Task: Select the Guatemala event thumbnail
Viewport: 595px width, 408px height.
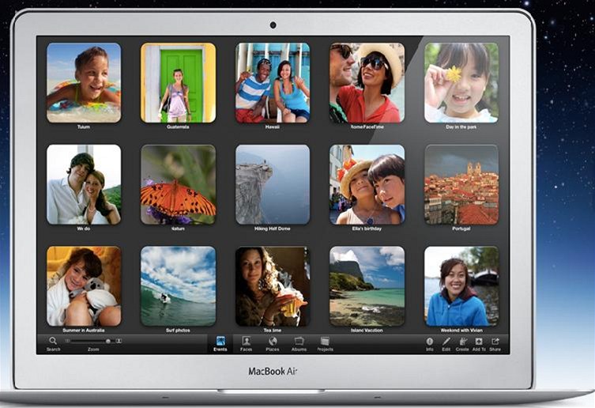Action: [x=178, y=82]
